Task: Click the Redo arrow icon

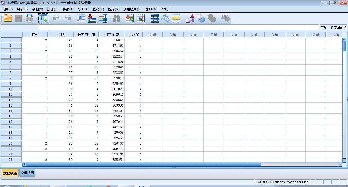Action: coord(67,18)
